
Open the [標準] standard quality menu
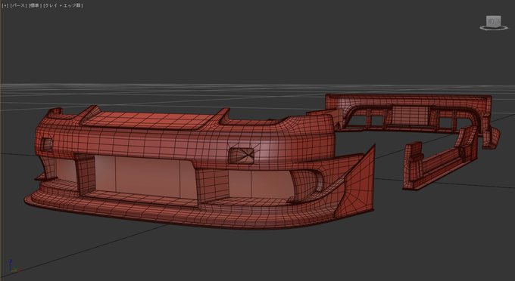35,5
